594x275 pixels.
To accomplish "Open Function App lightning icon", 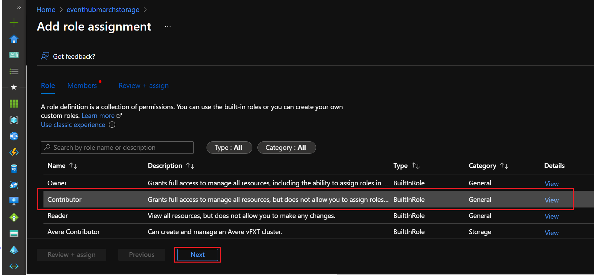I will point(14,152).
